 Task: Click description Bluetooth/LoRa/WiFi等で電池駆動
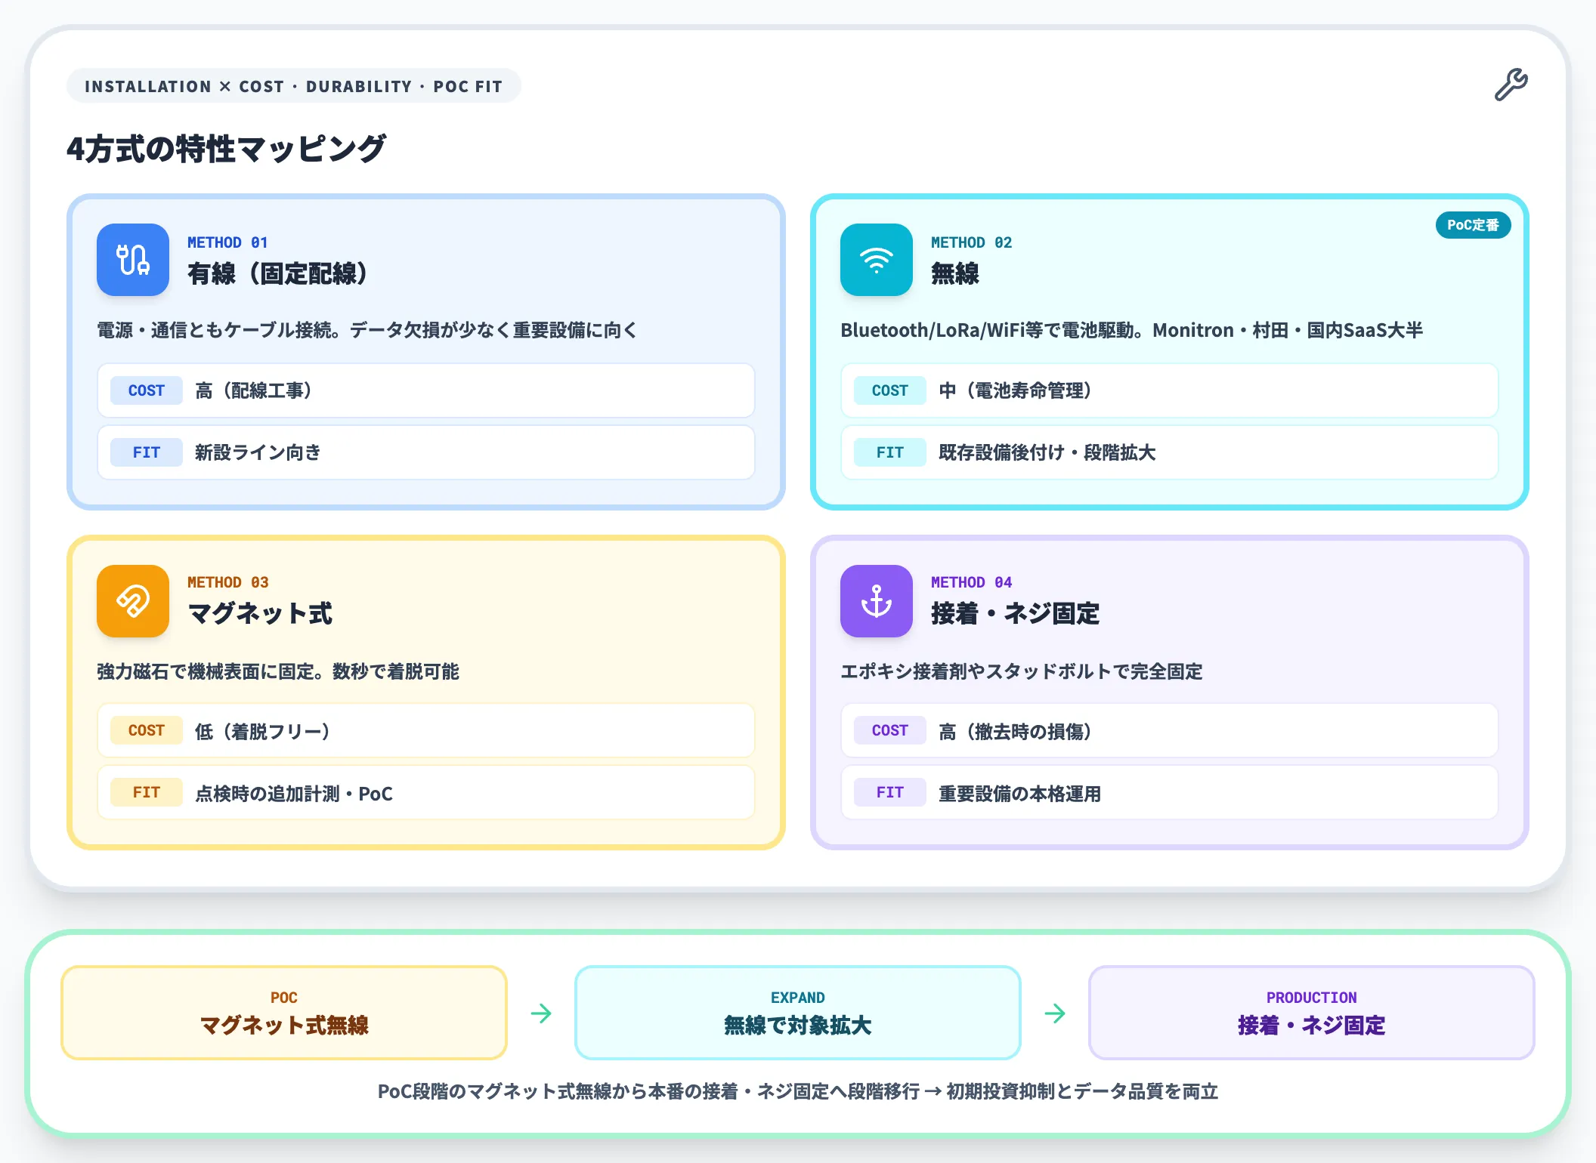tap(1132, 330)
